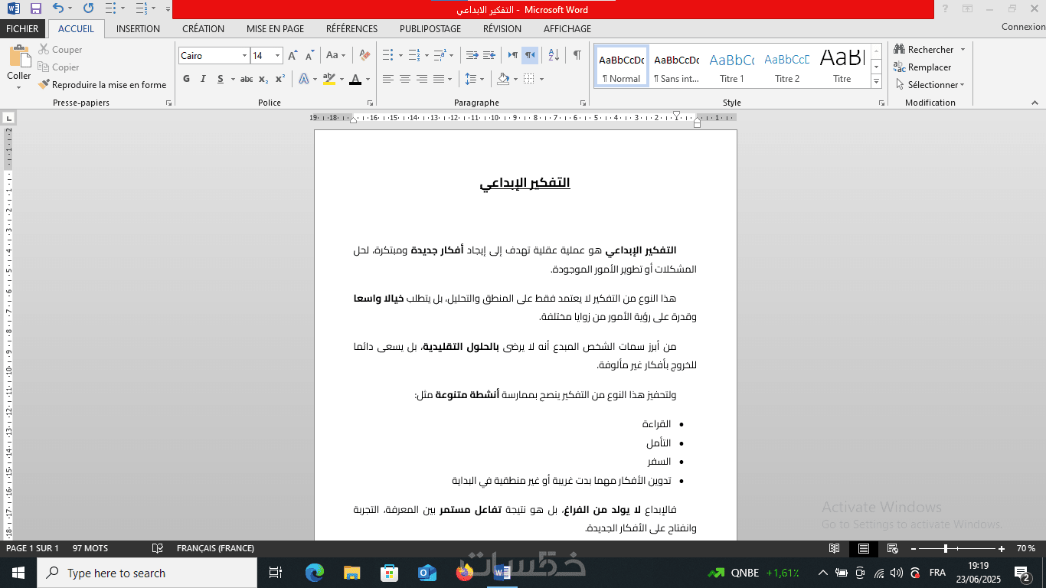Click Connexion to sign in
The width and height of the screenshot is (1046, 588).
point(1023,27)
